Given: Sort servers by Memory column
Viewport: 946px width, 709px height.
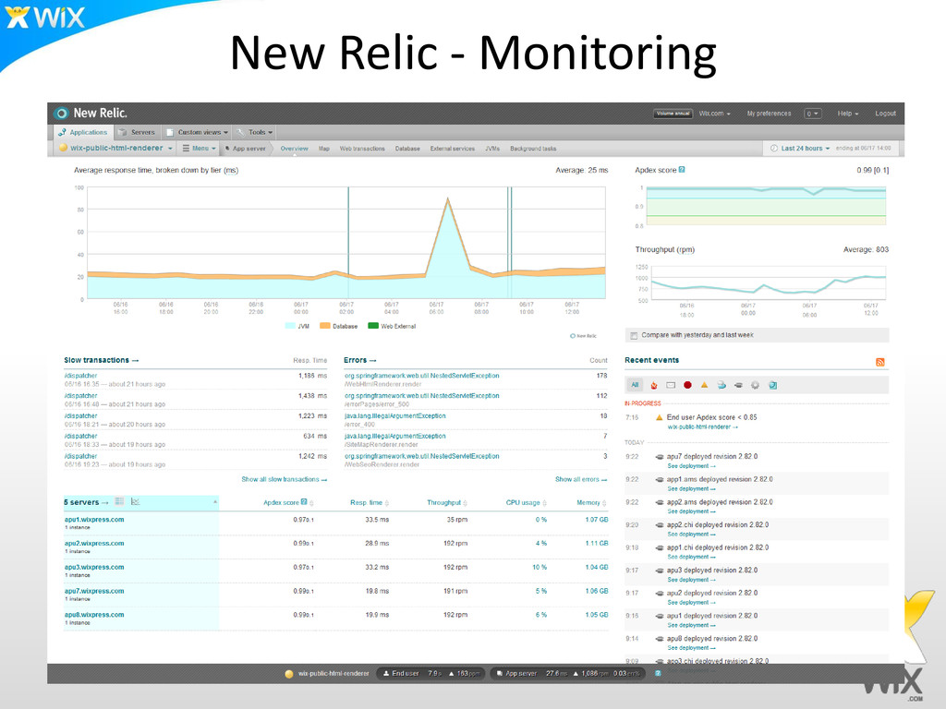Looking at the screenshot, I should click(591, 503).
